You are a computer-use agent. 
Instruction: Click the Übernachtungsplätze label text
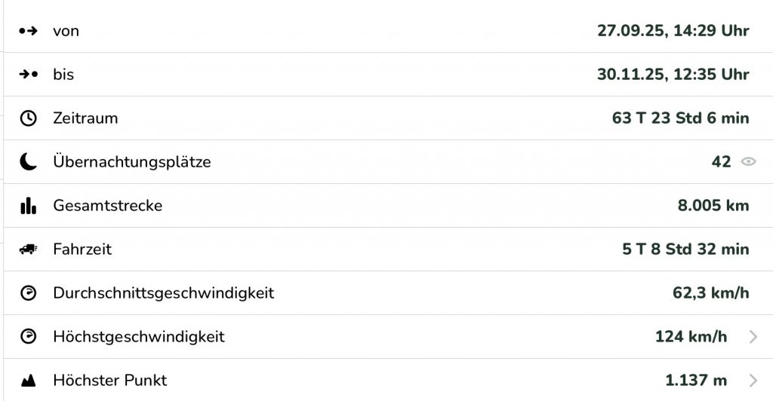coord(132,161)
